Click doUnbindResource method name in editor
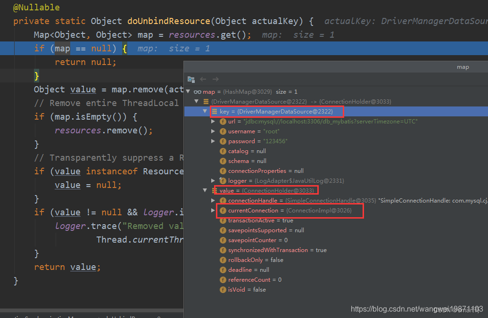 point(169,21)
